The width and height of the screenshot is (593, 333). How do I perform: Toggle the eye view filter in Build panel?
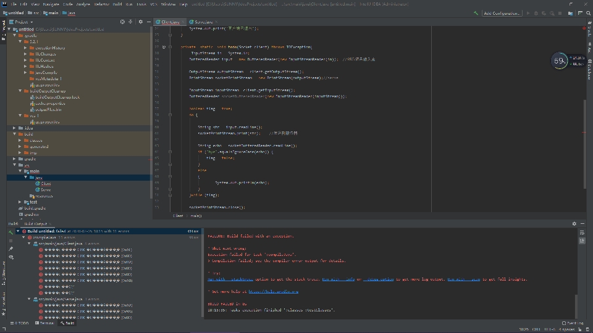point(11,257)
